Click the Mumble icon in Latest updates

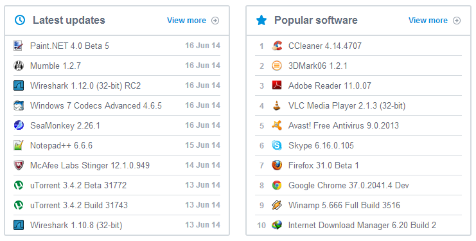(x=19, y=66)
